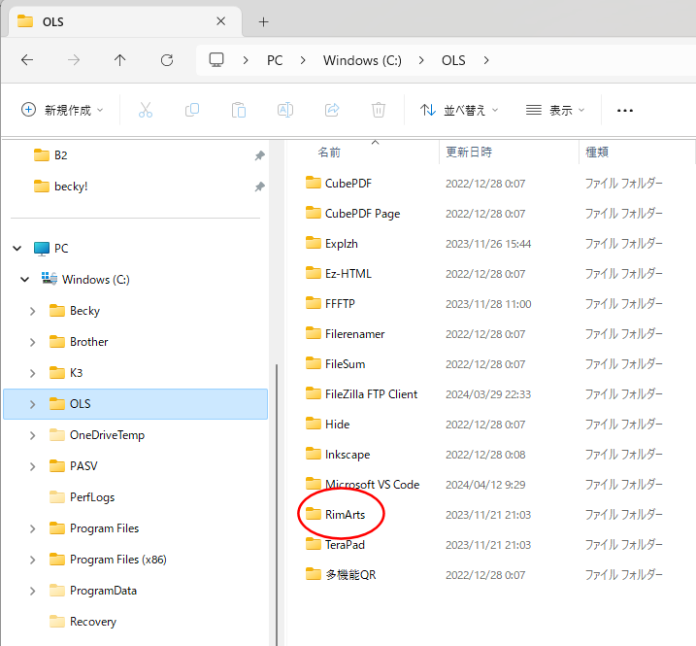This screenshot has width=696, height=646.
Task: Go up one folder level
Action: tap(119, 60)
